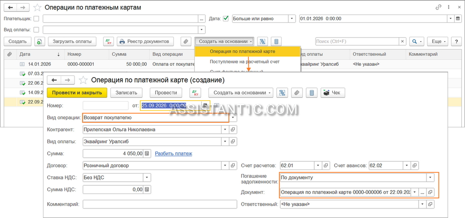Expand the Погашение задолженности dropdown
This screenshot has height=218, width=465.
[430, 178]
